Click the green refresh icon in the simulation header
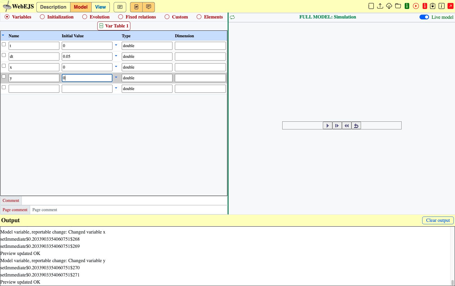This screenshot has width=455, height=286. tap(232, 17)
